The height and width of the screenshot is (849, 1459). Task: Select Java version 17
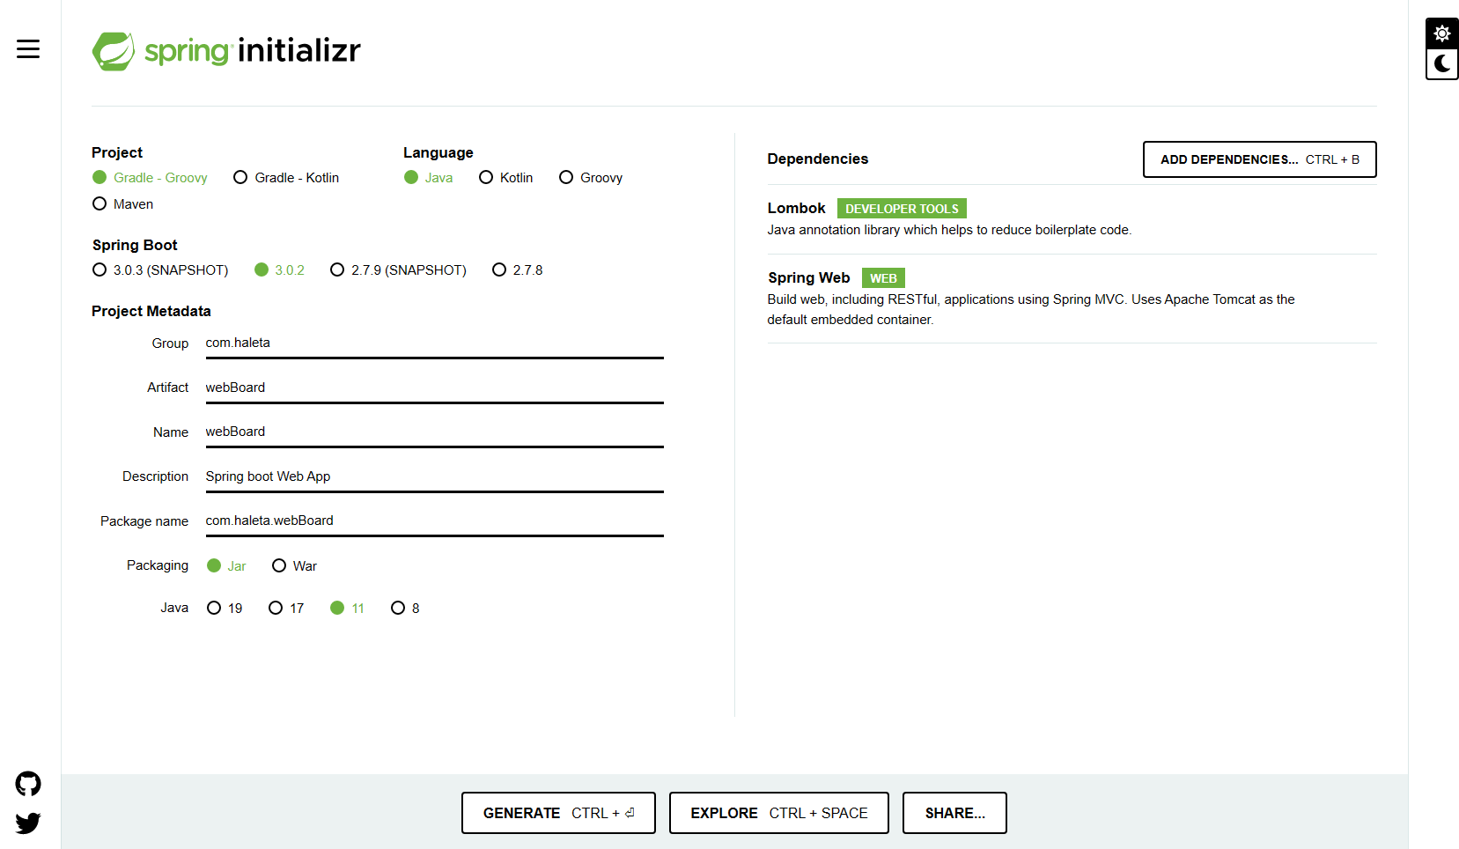(287, 609)
